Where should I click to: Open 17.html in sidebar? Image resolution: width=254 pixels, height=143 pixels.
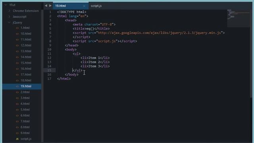tap(26, 74)
